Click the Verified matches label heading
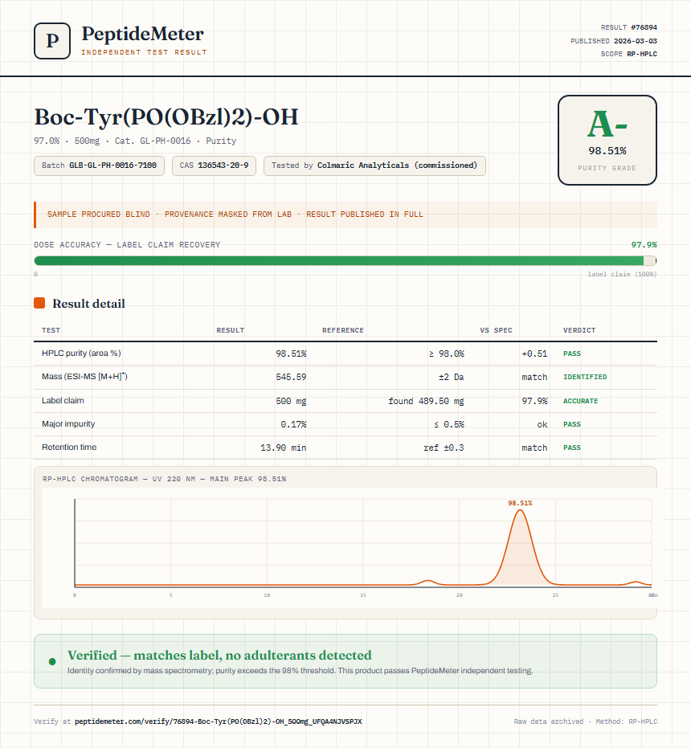The image size is (691, 748). pyautogui.click(x=219, y=655)
